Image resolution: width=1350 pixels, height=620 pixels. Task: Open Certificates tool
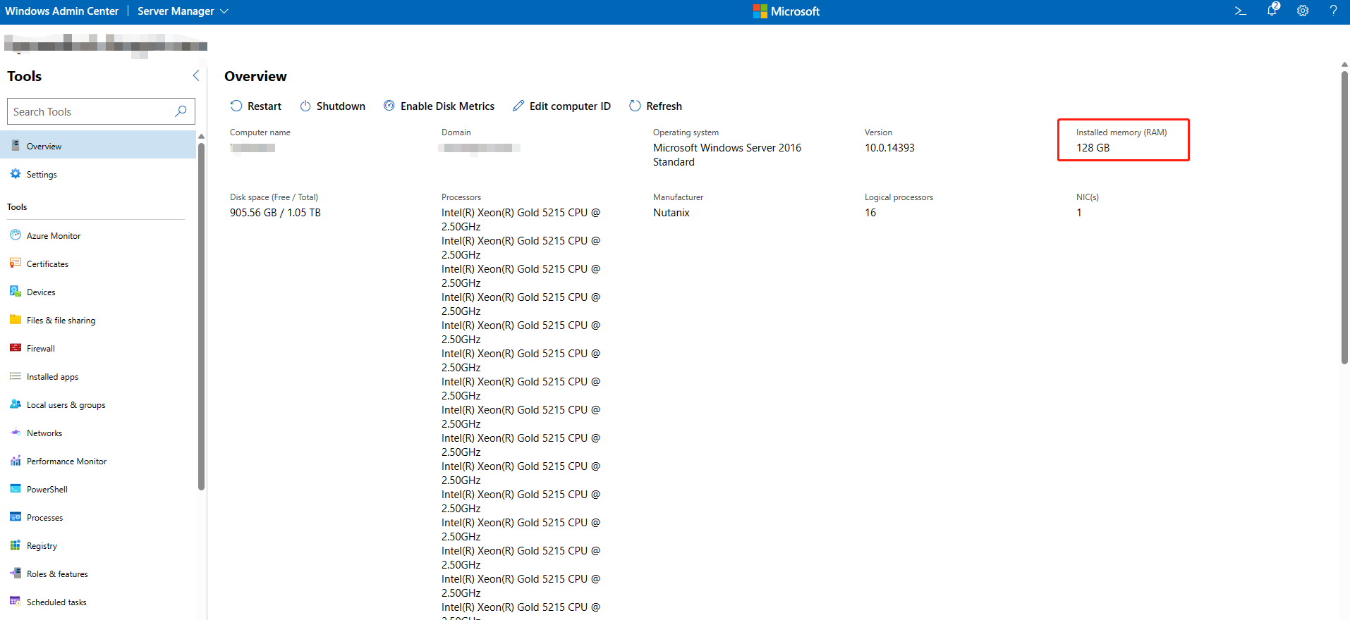click(x=47, y=264)
